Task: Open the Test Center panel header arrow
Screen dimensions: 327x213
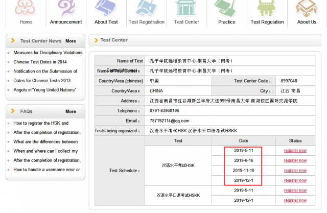Action: point(95,40)
